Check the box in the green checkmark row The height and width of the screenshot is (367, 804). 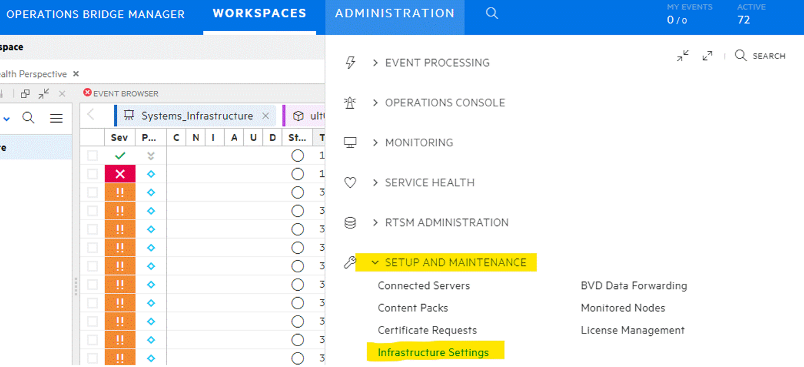(92, 155)
